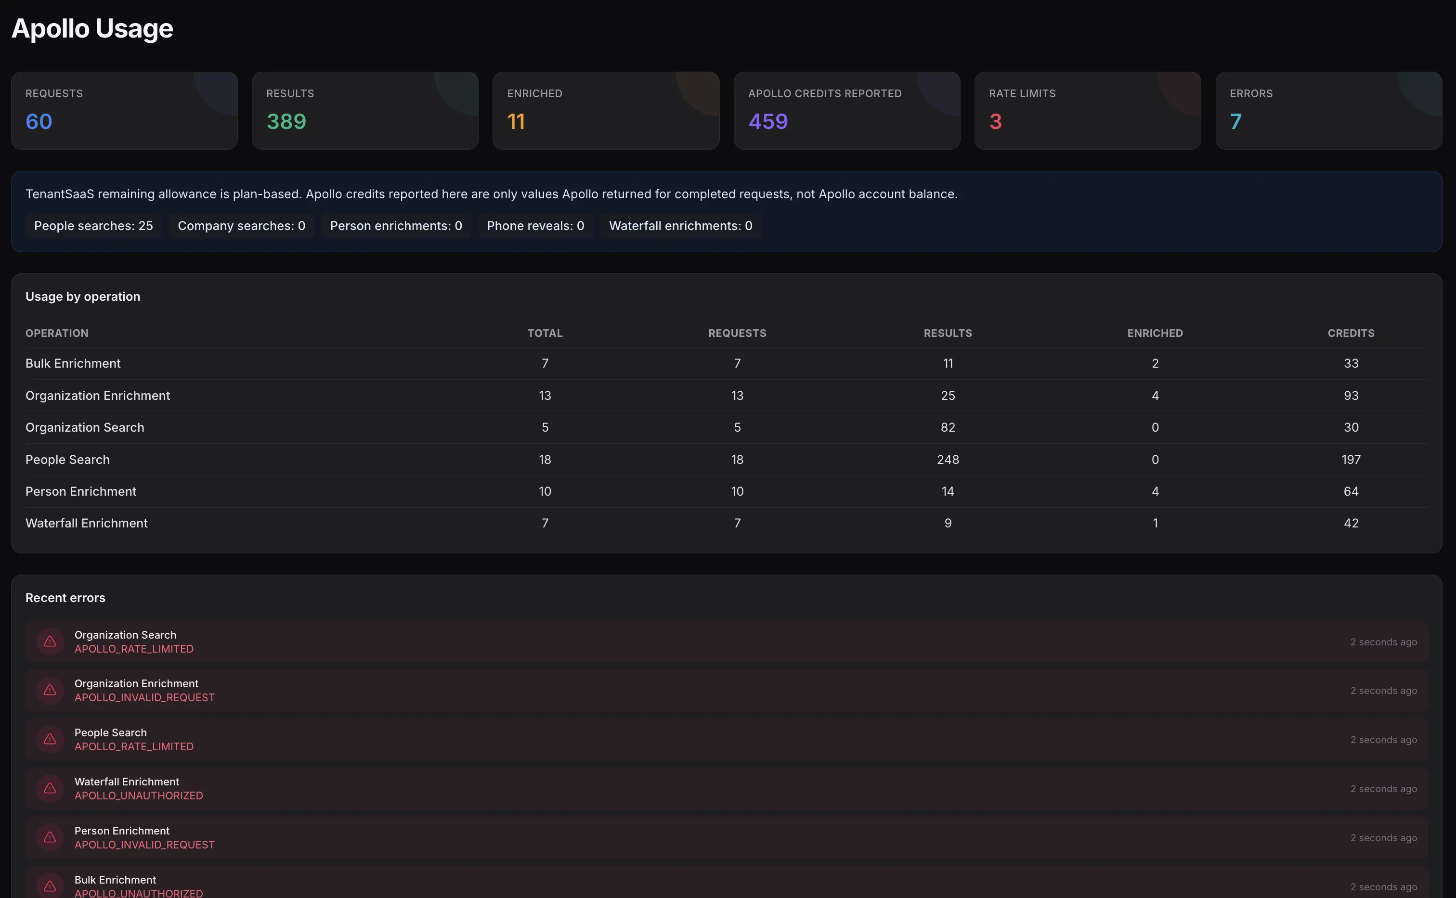
Task: Click the REQUESTS column header in table
Action: tap(737, 333)
